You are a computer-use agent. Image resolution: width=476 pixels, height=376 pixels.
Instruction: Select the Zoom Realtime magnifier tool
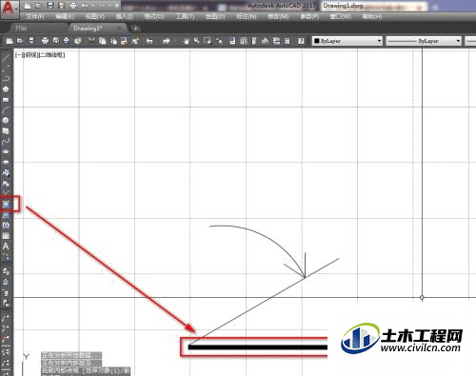(197, 41)
